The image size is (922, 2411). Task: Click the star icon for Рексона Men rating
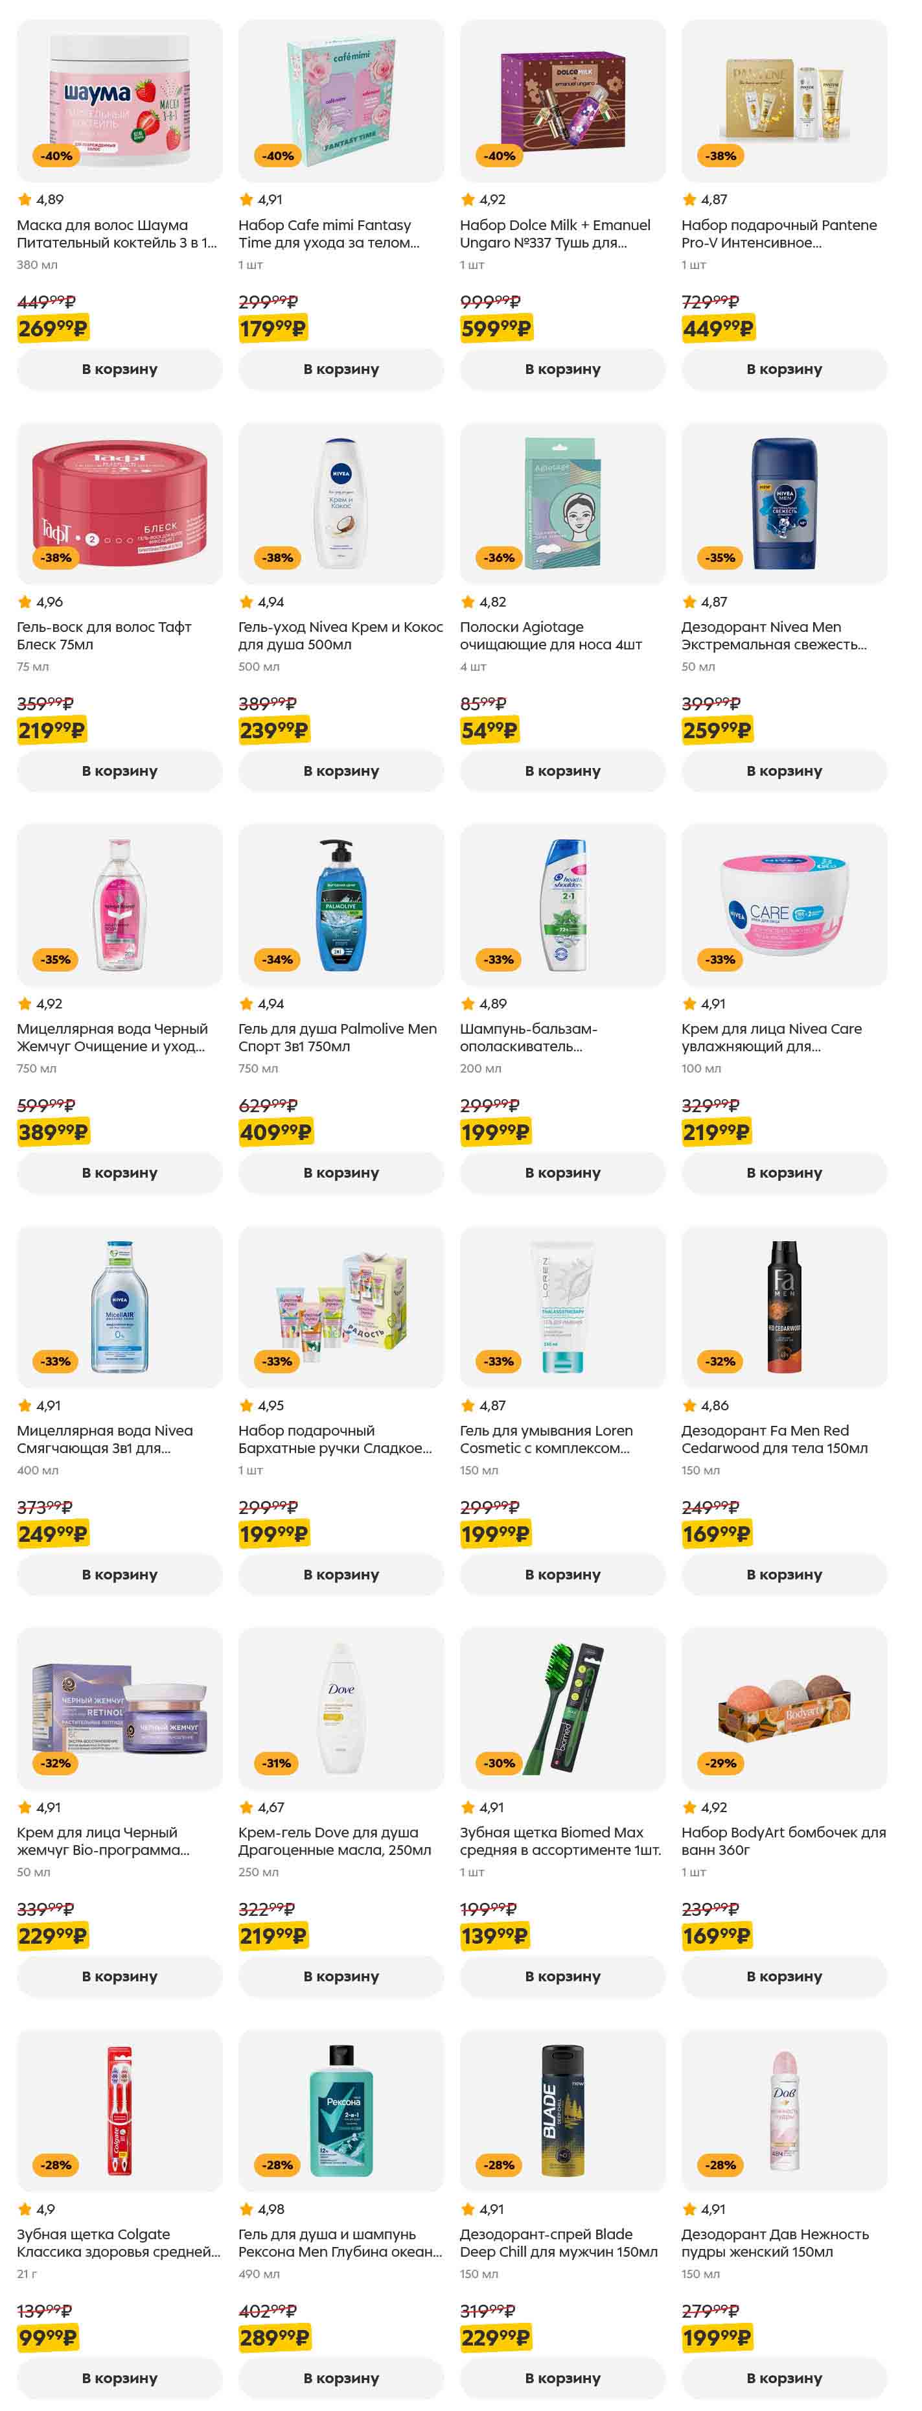tap(246, 2209)
